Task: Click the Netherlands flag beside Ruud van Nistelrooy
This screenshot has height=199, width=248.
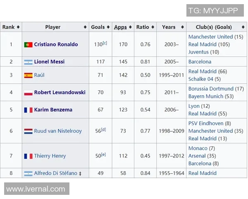Action: (28, 131)
